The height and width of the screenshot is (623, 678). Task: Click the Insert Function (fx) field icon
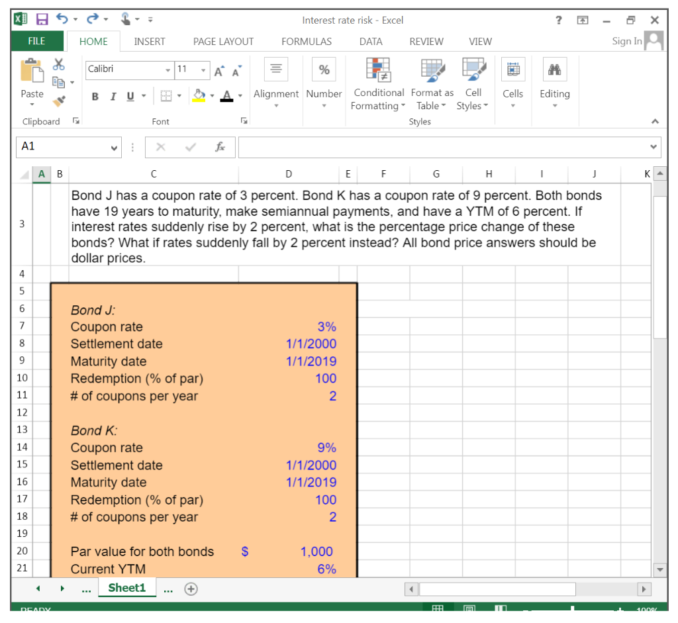220,147
